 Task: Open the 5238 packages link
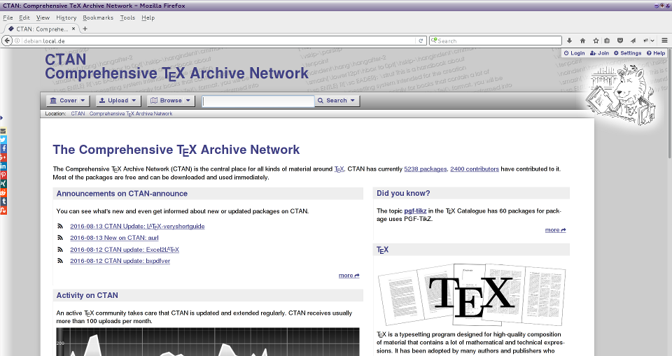pyautogui.click(x=425, y=169)
